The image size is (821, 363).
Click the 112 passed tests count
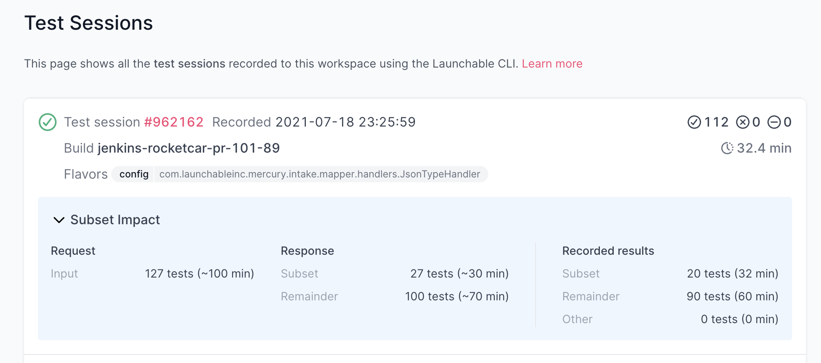click(x=716, y=122)
